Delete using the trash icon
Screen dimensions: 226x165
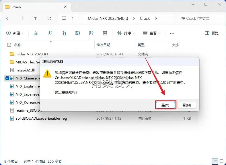(105, 33)
